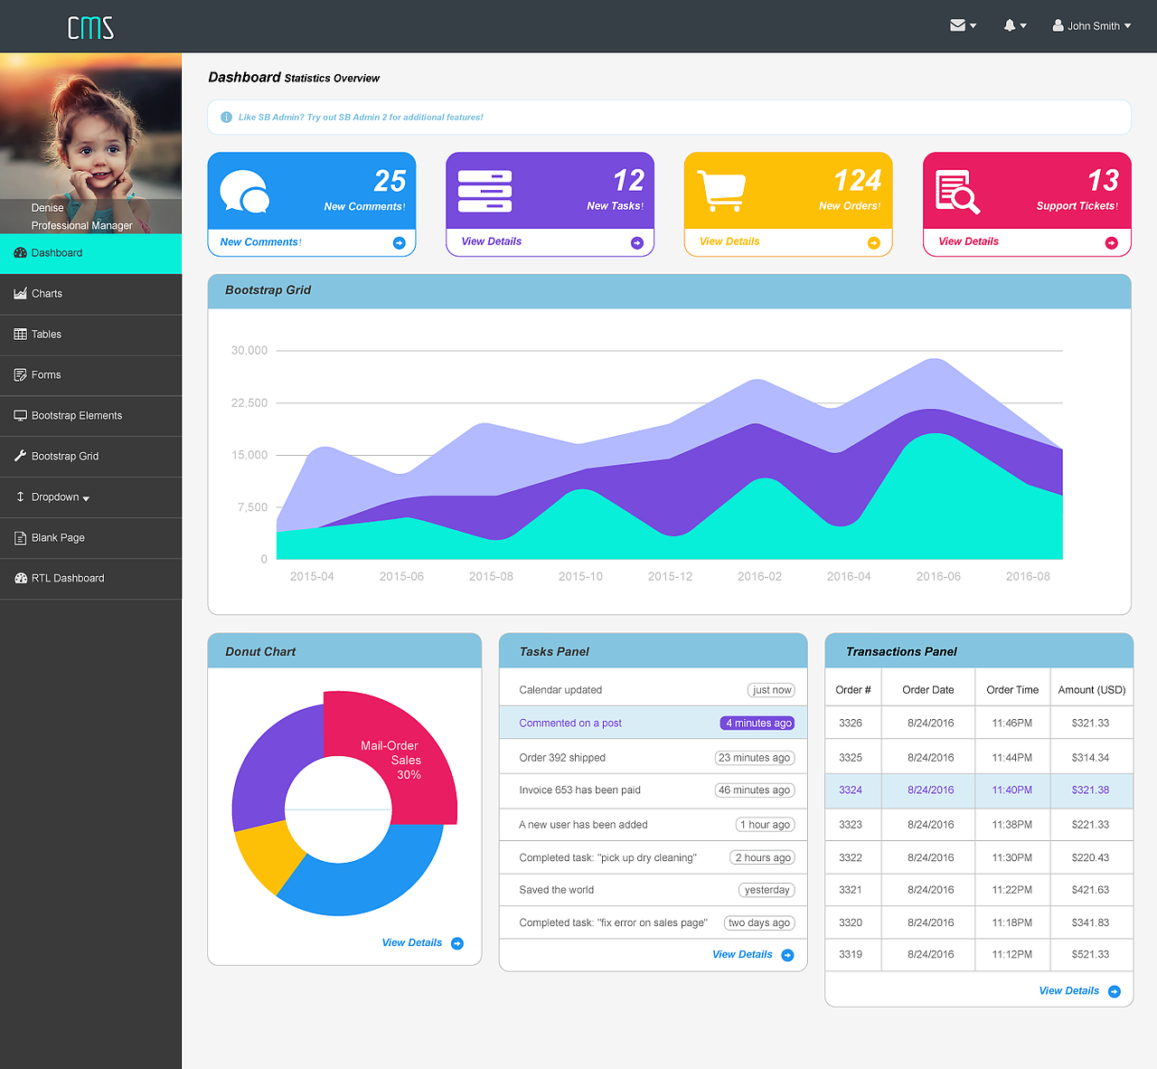Select order 3324 transaction row
Image resolution: width=1157 pixels, height=1069 pixels.
click(x=979, y=790)
